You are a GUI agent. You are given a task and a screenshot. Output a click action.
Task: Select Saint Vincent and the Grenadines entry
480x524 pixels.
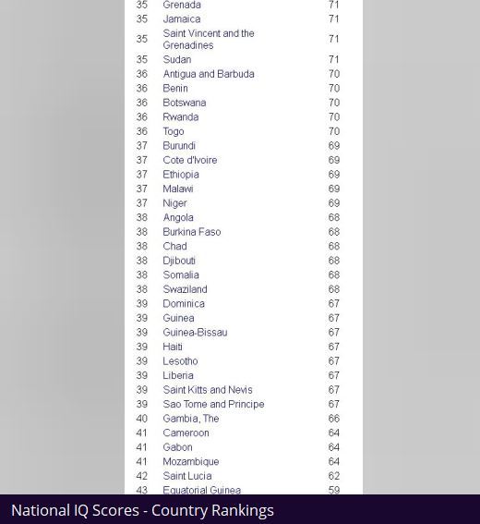click(x=209, y=39)
